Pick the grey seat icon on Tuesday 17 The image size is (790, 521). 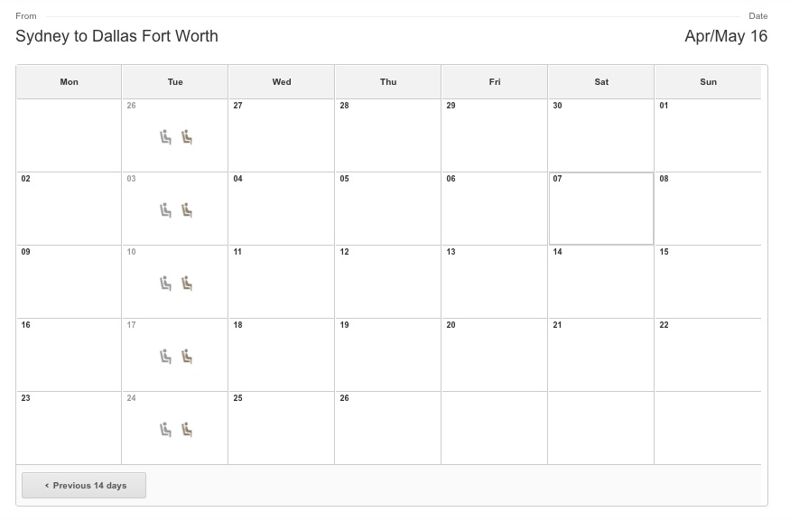pyautogui.click(x=166, y=357)
